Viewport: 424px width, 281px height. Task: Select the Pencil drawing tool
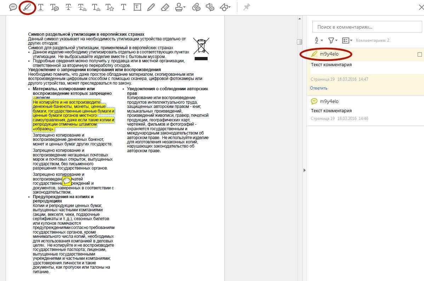tap(151, 7)
